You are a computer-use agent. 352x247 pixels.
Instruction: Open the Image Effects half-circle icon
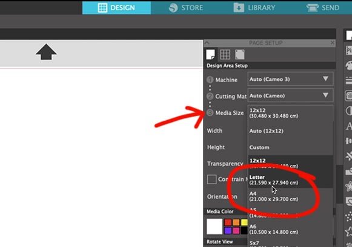click(348, 111)
